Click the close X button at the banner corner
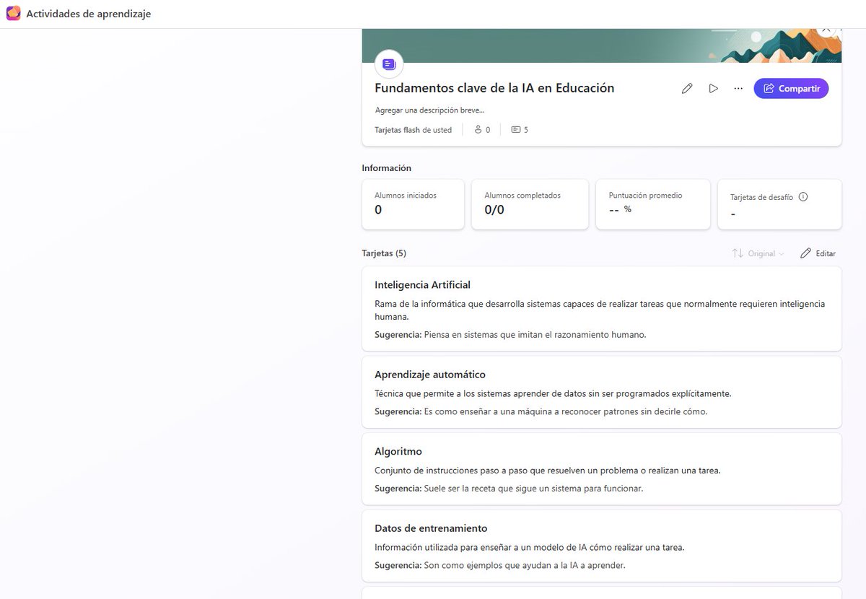The image size is (866, 599). coord(826,30)
